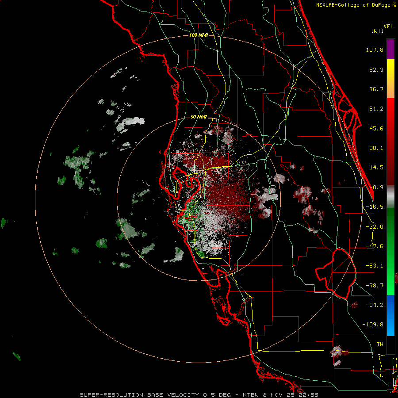This screenshot has height=398, width=398.
Task: Select the -0.9 velocity scale value
Action: click(376, 188)
